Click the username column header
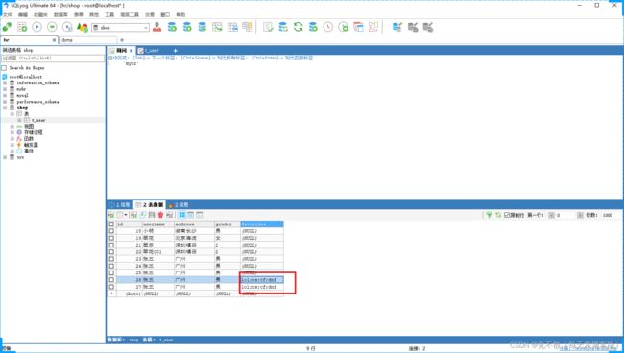The height and width of the screenshot is (353, 624). 158,224
